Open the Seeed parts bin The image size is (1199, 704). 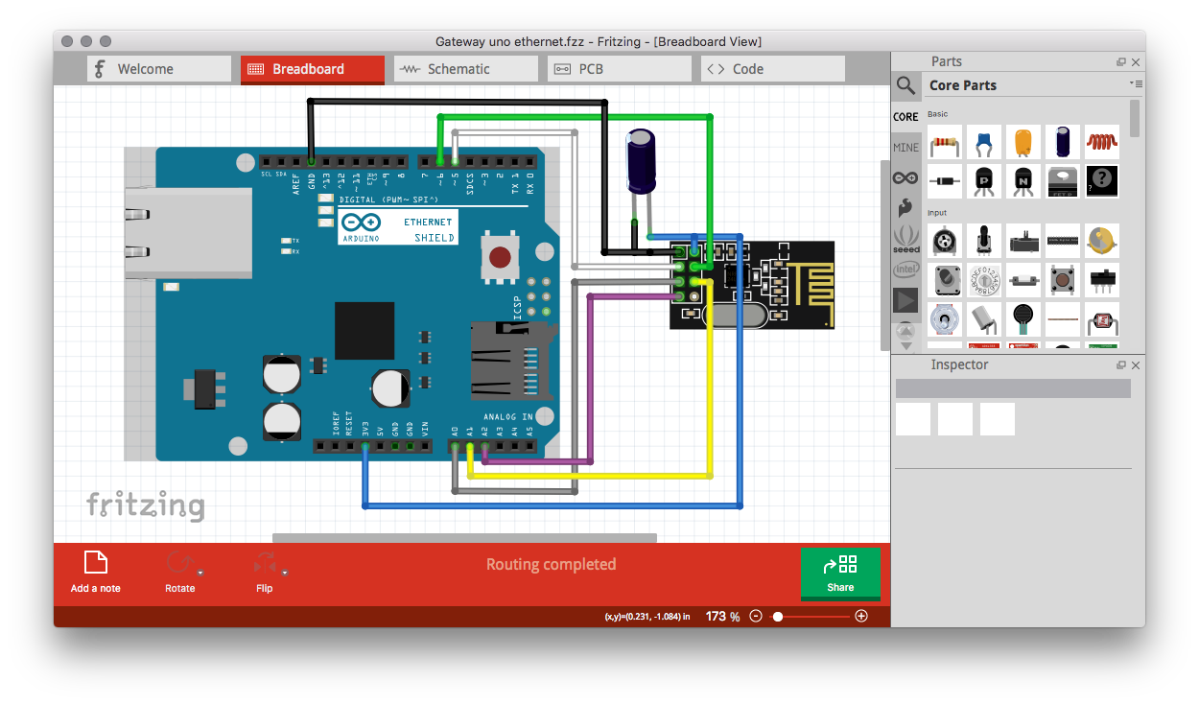click(x=905, y=239)
